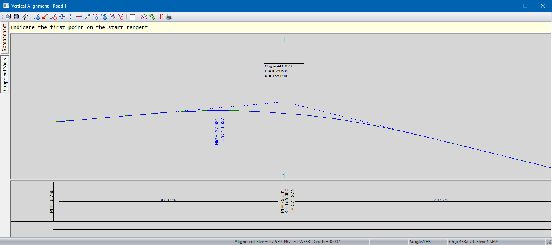Select the delete PI point tool
The height and width of the screenshot is (245, 552).
coord(54,17)
